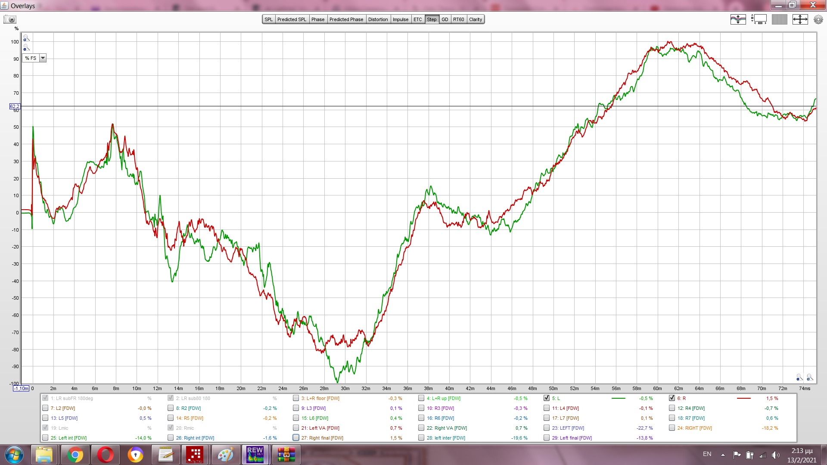Image resolution: width=827 pixels, height=465 pixels.
Task: Click the 14: R5 [FDW] trace label
Action: [190, 418]
